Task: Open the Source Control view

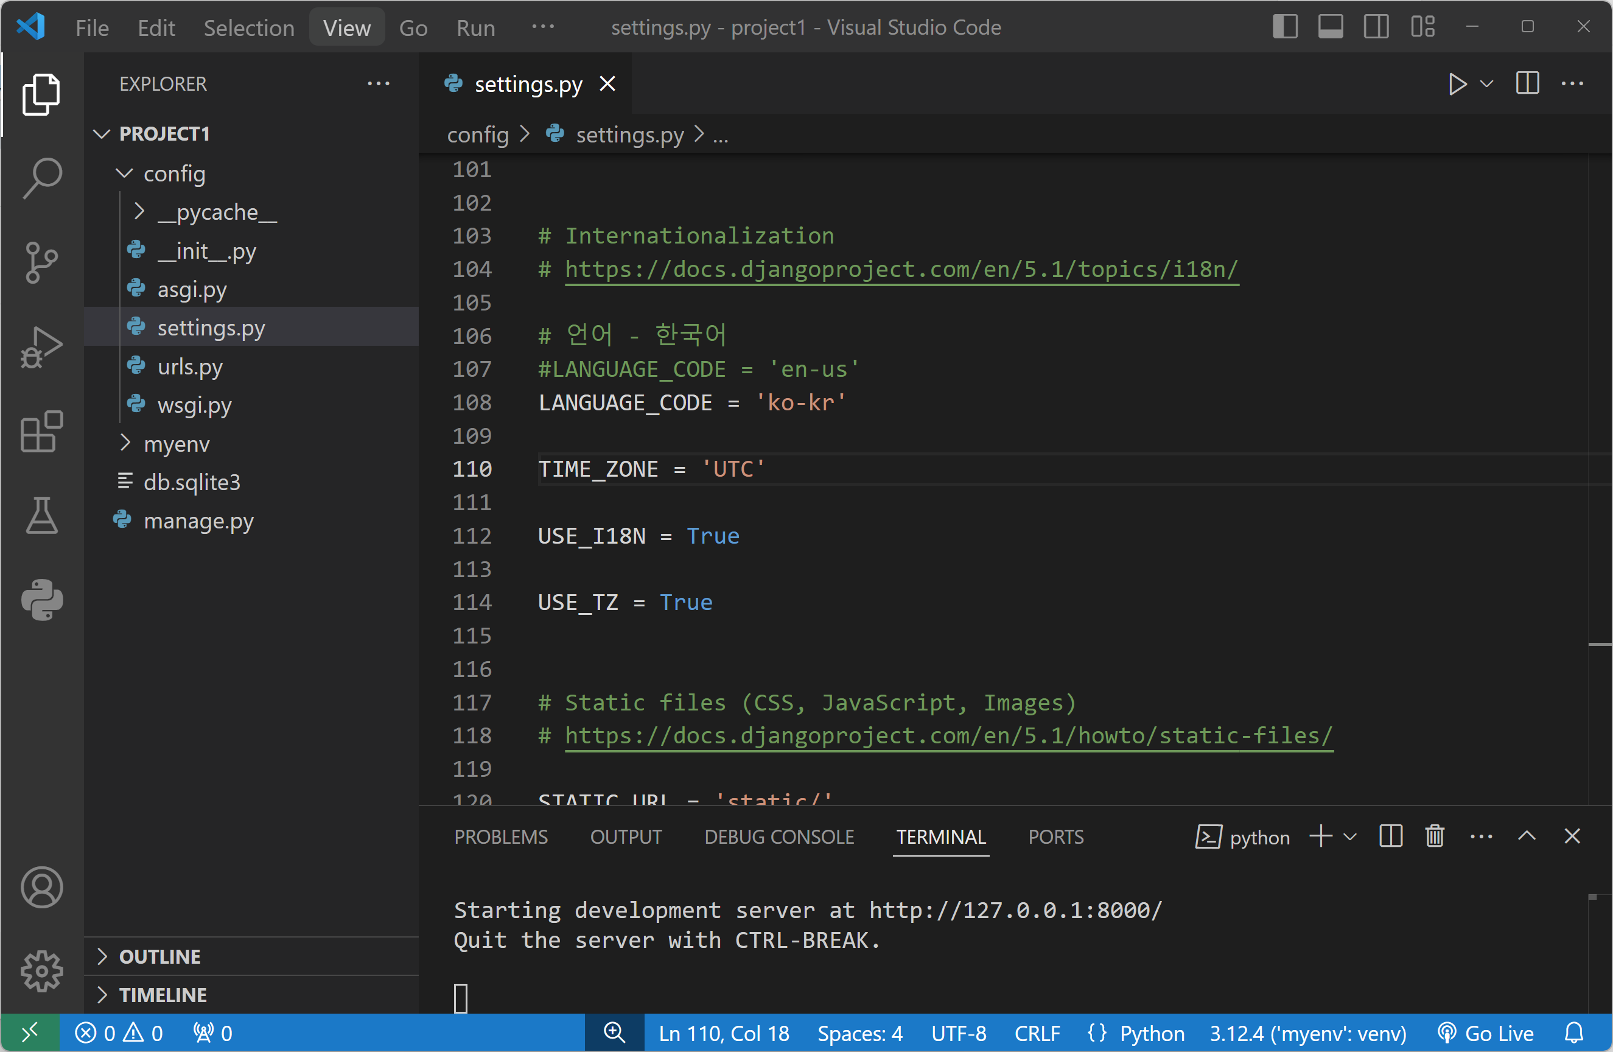Action: tap(41, 262)
